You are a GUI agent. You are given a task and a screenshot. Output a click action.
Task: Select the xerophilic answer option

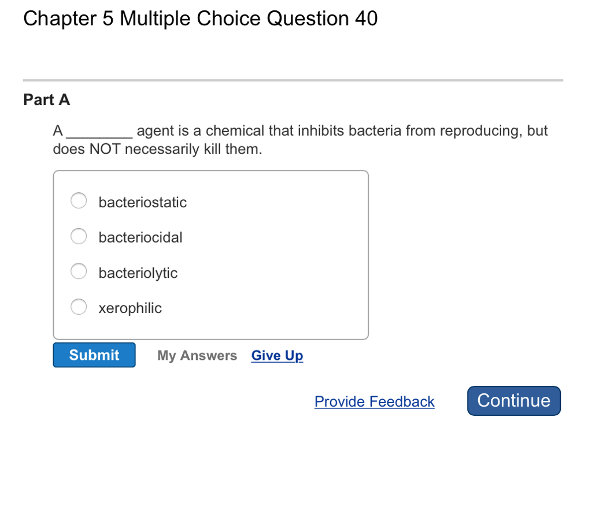tap(79, 307)
